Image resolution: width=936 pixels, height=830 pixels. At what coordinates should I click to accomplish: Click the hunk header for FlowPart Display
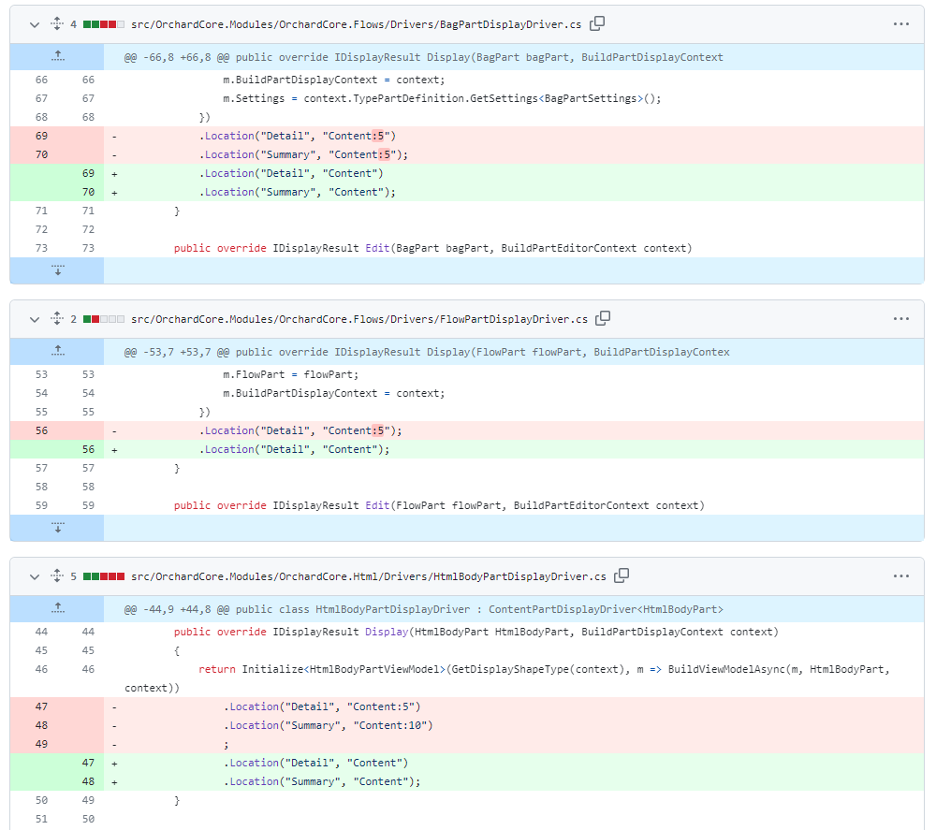(427, 352)
